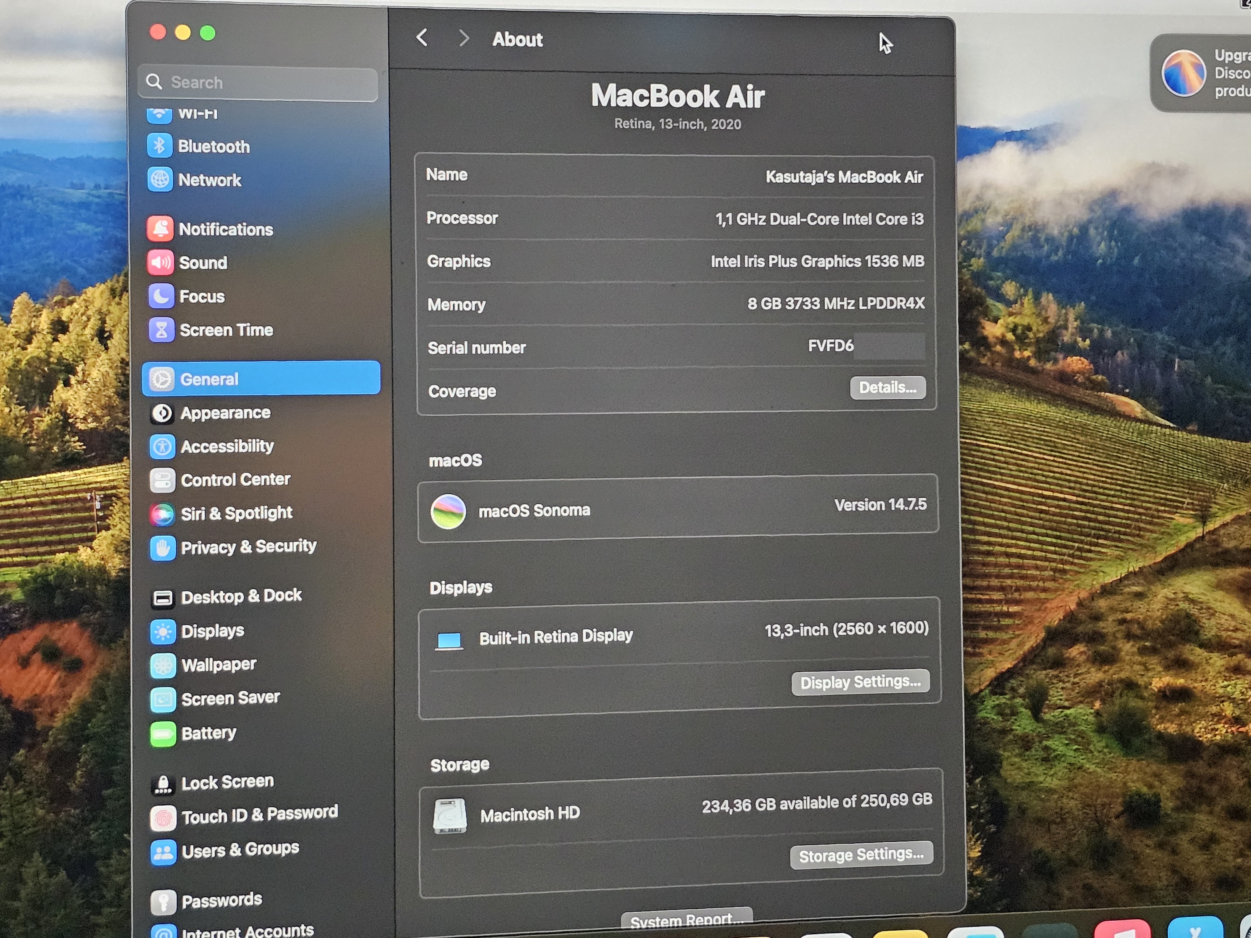Open Displays settings in sidebar
Screen dimensions: 1251x938
click(x=197, y=631)
